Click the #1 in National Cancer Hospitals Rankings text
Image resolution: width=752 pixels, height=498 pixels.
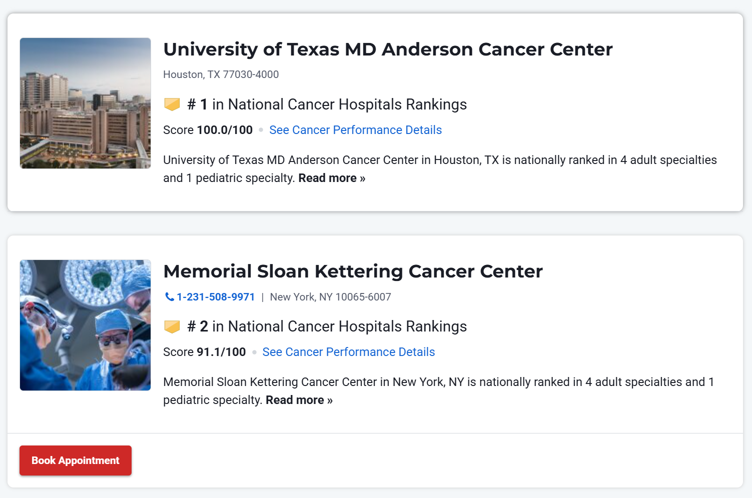coord(327,104)
